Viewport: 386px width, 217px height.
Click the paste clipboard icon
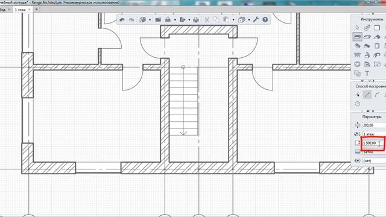click(x=226, y=20)
